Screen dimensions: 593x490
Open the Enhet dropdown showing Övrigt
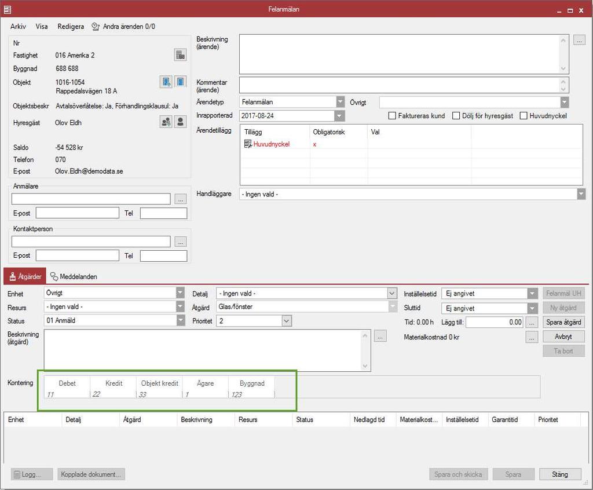click(x=181, y=293)
